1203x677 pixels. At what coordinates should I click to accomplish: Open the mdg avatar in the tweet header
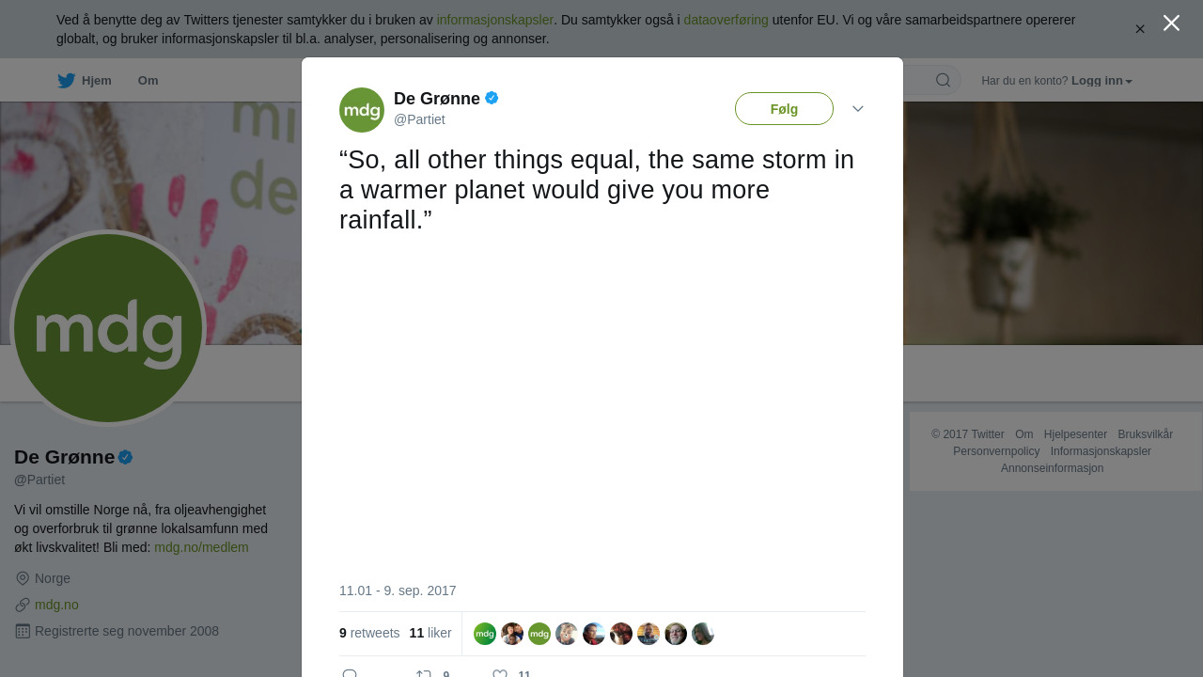click(362, 110)
